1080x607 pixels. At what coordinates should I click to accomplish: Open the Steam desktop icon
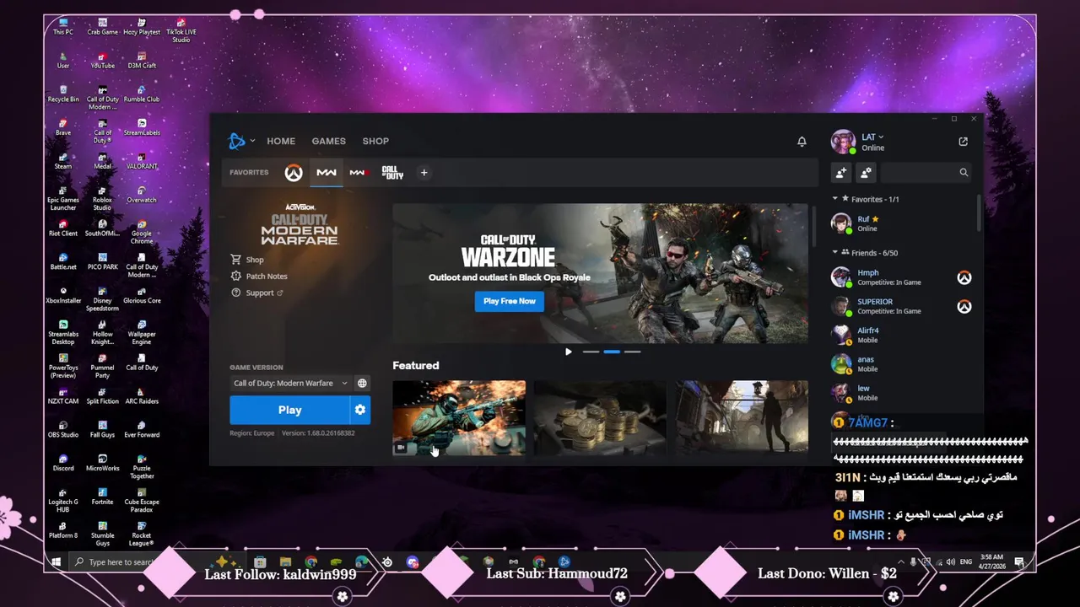click(x=63, y=161)
